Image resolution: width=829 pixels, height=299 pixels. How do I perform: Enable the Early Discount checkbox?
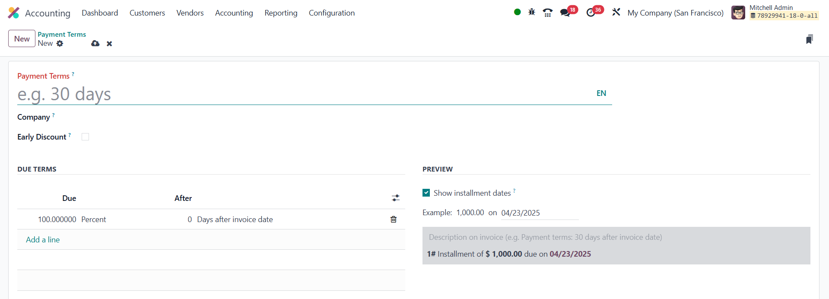86,137
